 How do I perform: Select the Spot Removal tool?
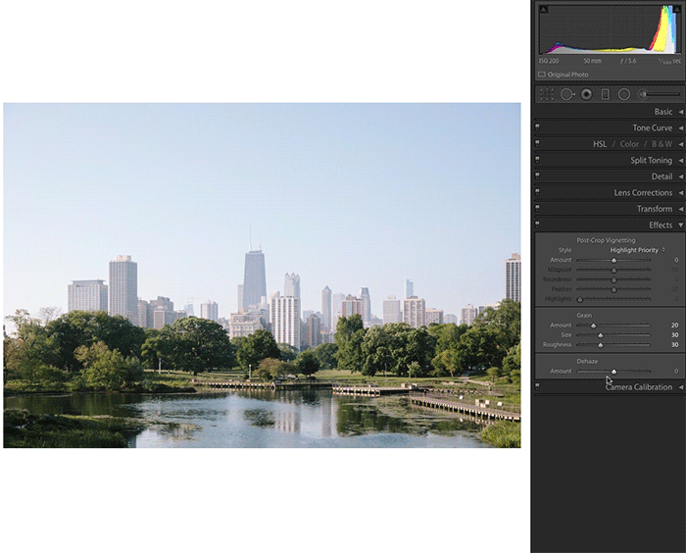pos(567,94)
